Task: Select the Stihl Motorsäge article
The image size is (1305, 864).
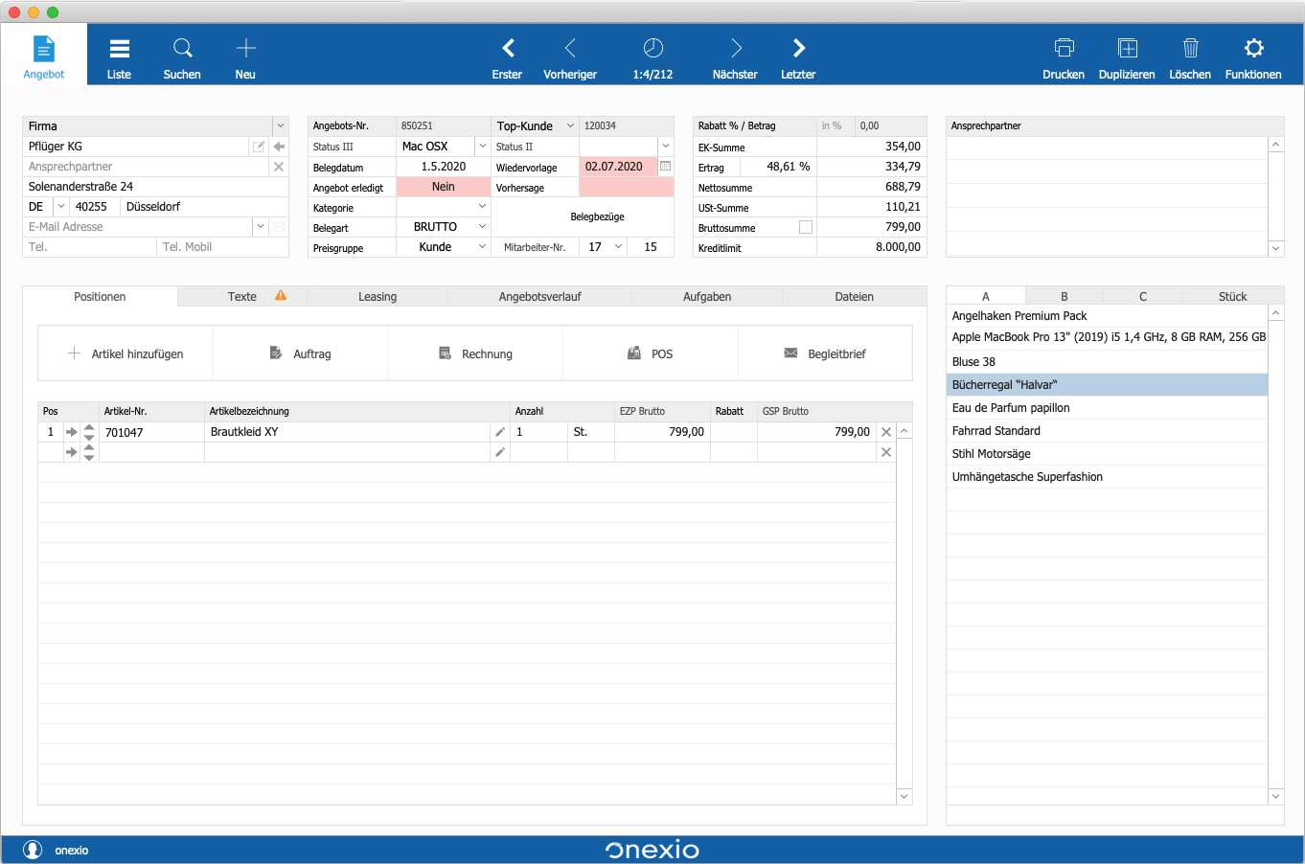Action: tap(1107, 454)
